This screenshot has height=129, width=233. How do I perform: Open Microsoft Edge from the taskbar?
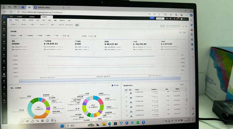pos(110,124)
